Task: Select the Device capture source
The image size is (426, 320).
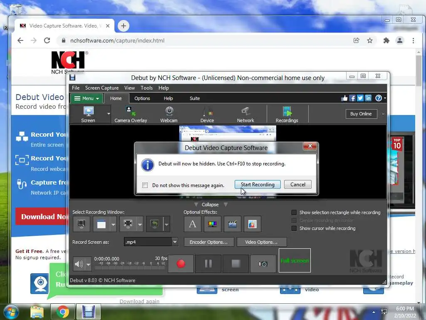Action: tap(207, 114)
